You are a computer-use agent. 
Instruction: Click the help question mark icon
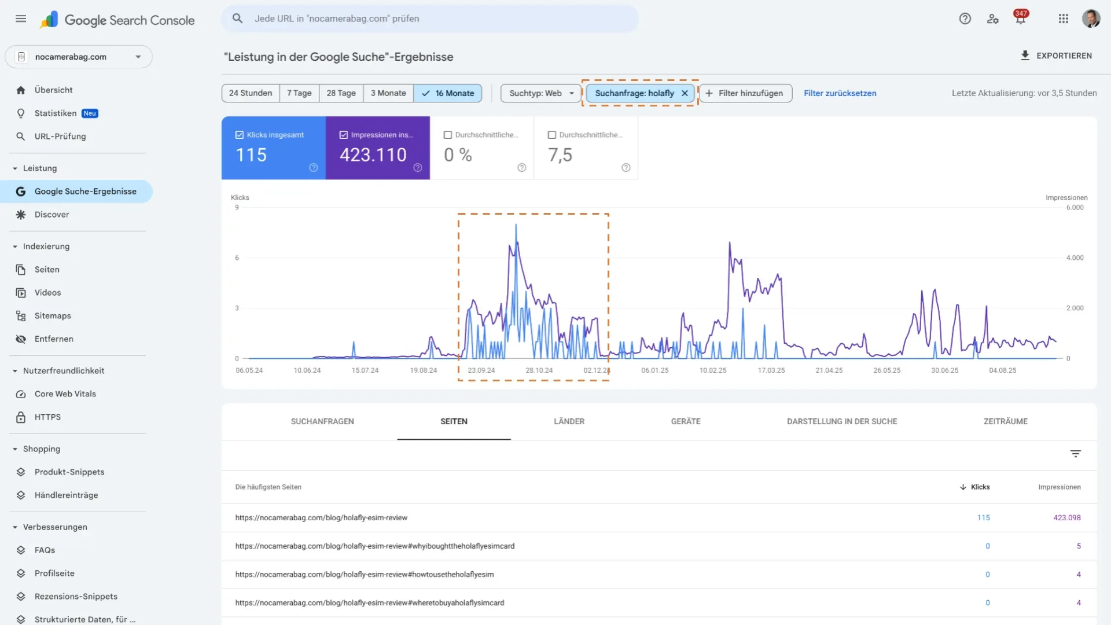point(965,19)
